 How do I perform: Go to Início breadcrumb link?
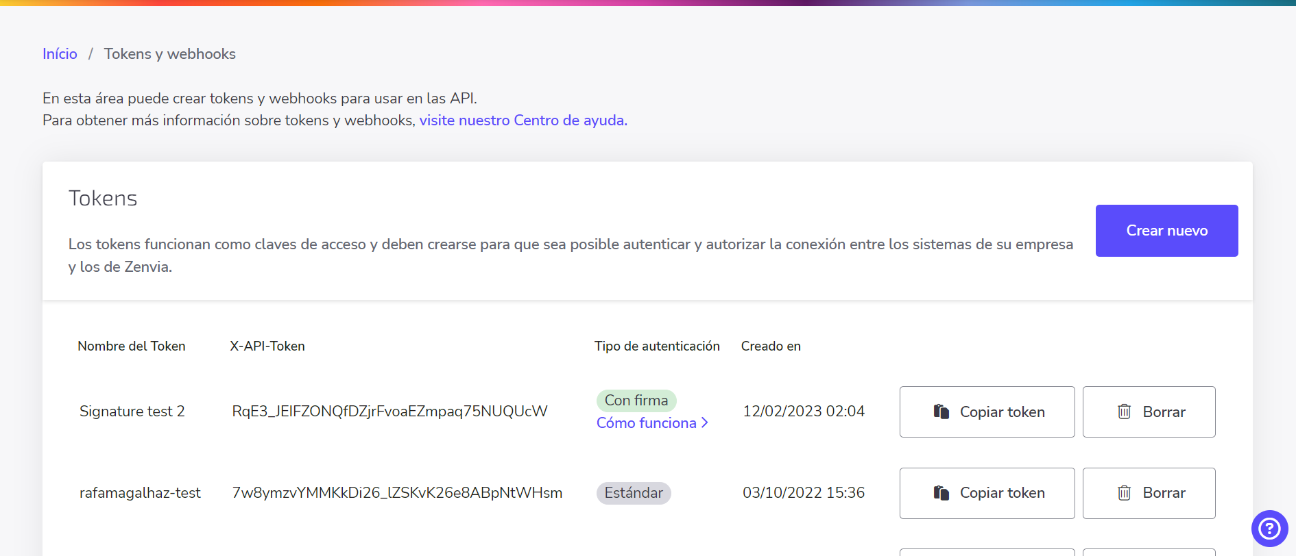click(60, 54)
